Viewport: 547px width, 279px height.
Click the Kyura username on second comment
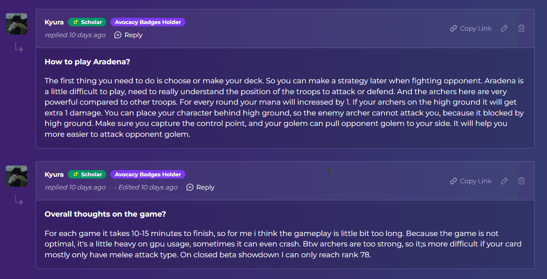(x=54, y=174)
